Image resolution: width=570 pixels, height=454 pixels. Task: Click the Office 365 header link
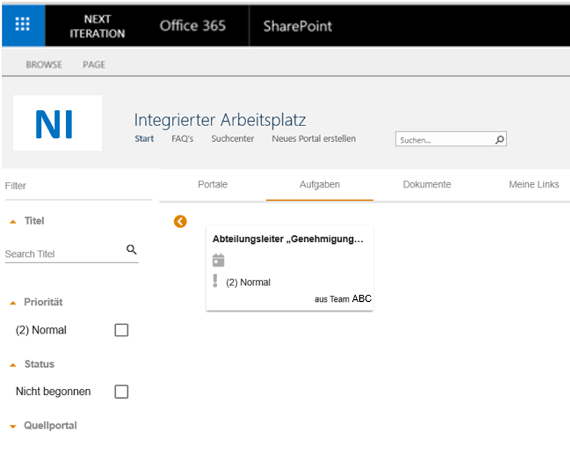point(192,26)
